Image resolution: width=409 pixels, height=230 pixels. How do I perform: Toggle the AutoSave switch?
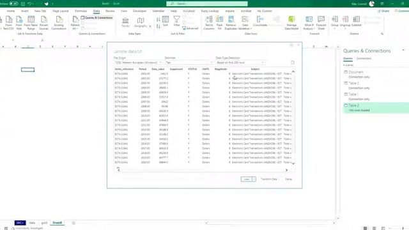(x=13, y=4)
